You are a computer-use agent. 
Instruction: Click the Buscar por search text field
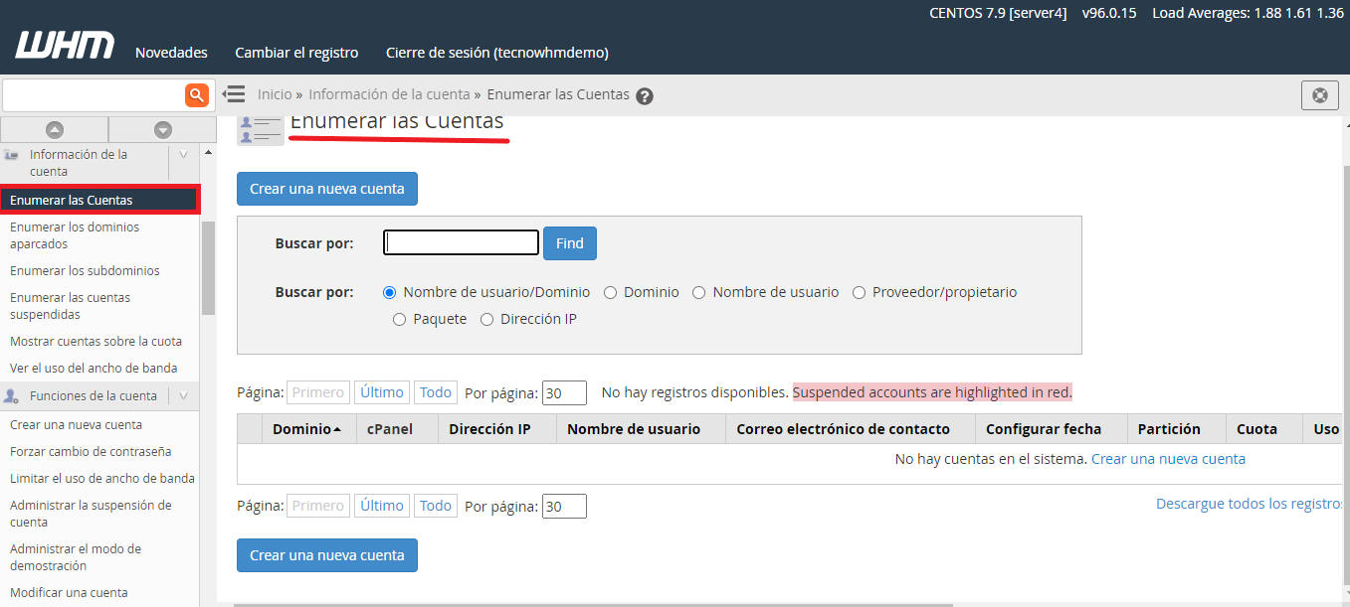(x=462, y=242)
